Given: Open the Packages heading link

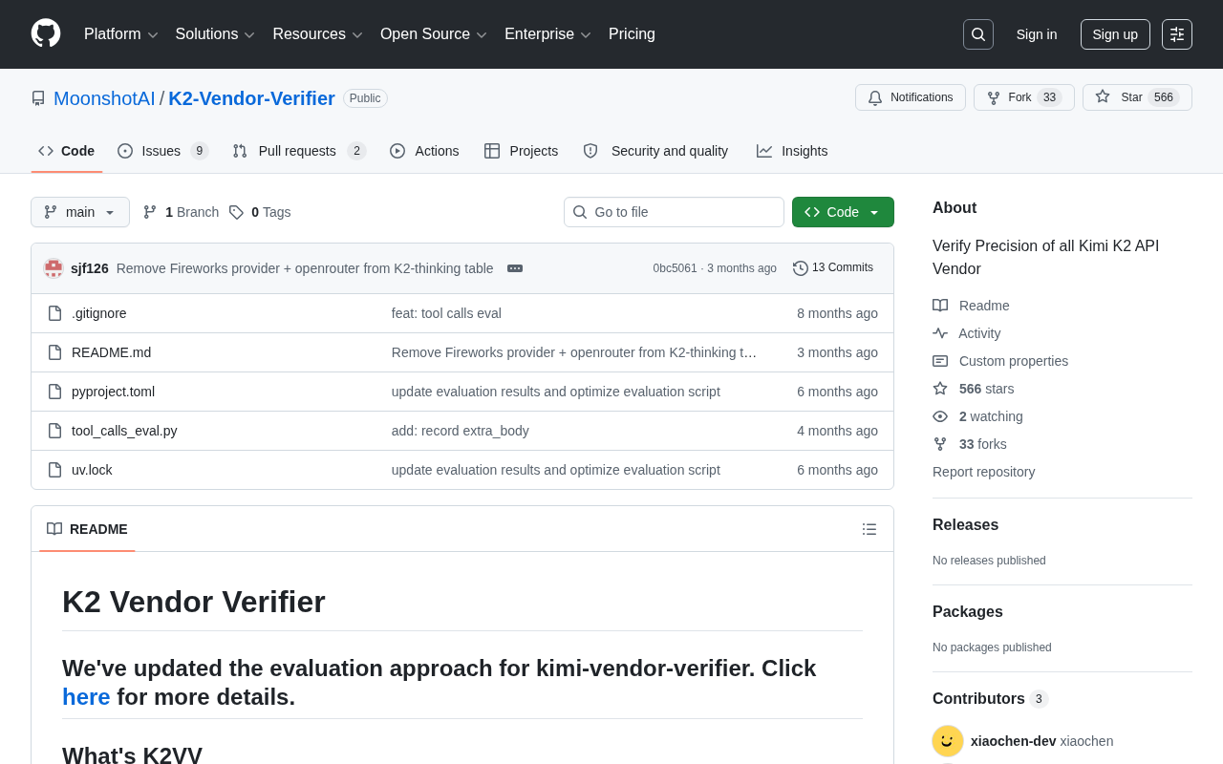Looking at the screenshot, I should click(968, 612).
